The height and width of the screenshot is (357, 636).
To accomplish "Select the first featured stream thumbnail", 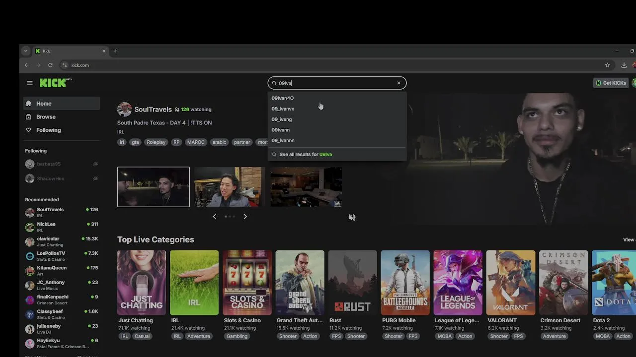I will [154, 187].
